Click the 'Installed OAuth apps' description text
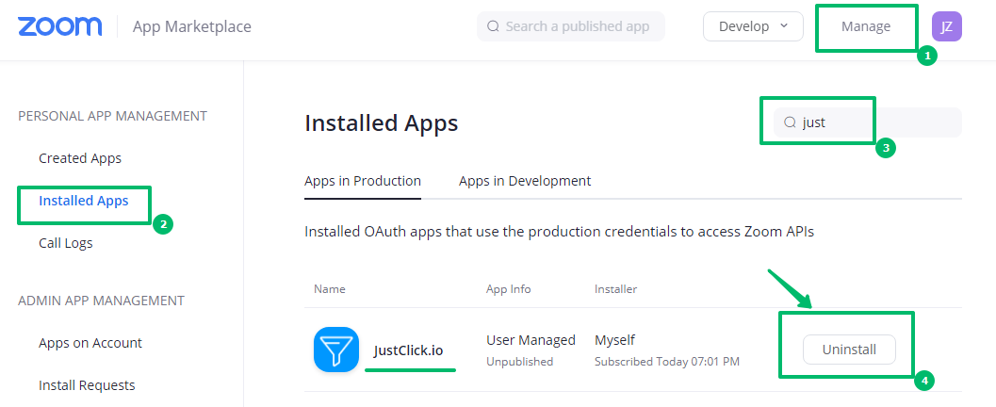 559,232
